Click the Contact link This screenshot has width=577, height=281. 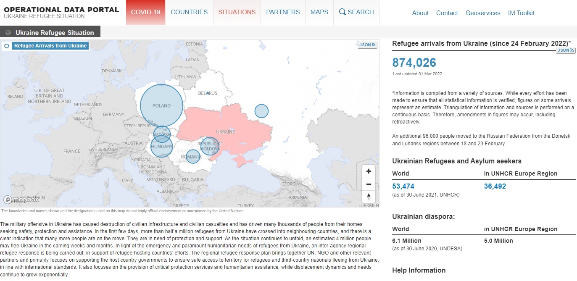[447, 13]
